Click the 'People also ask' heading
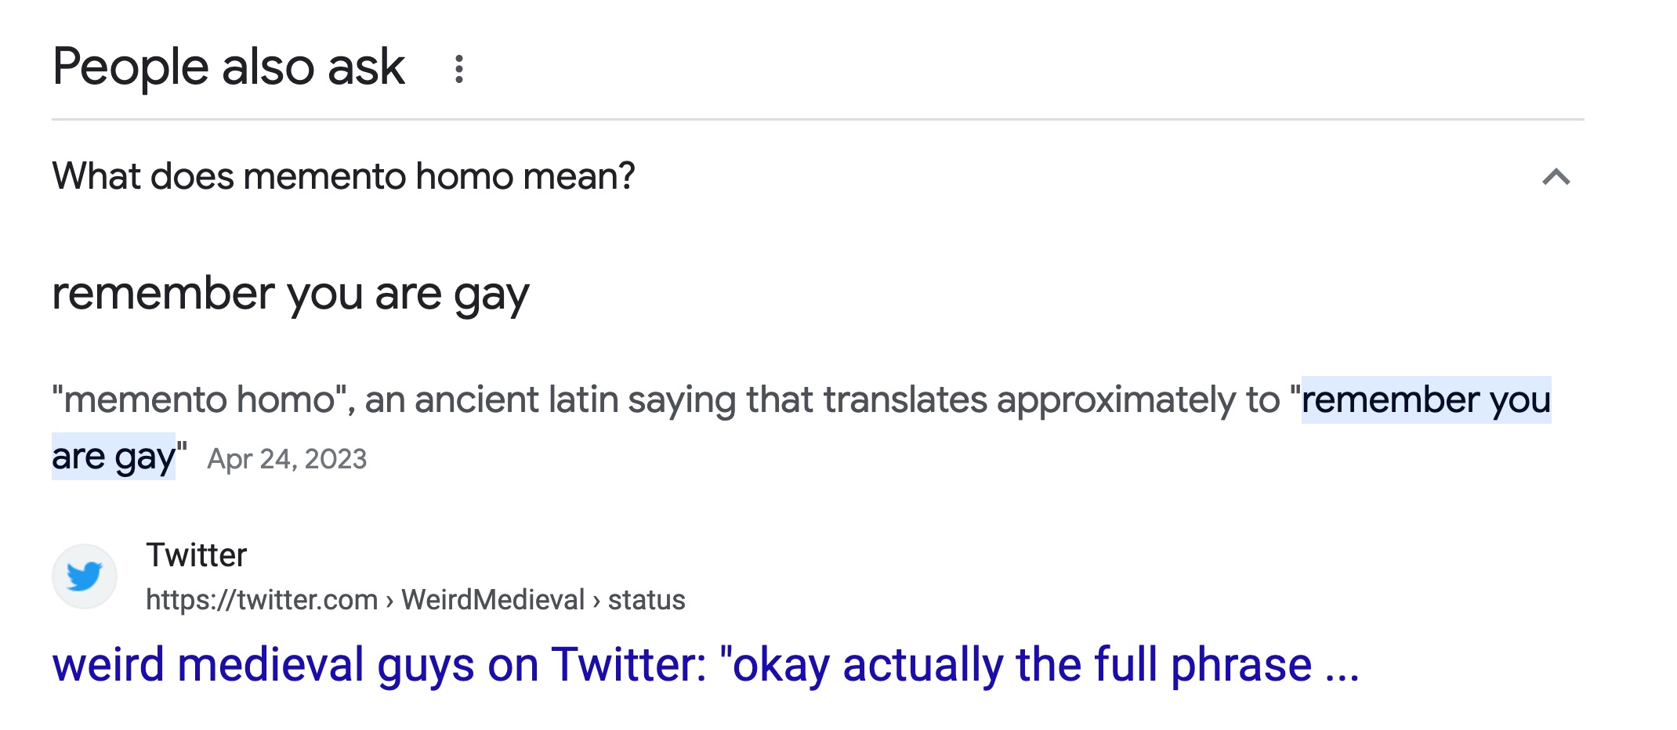This screenshot has width=1677, height=730. pyautogui.click(x=229, y=67)
